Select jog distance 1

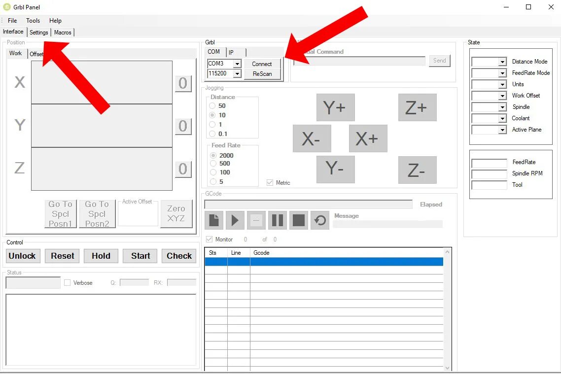(x=212, y=125)
